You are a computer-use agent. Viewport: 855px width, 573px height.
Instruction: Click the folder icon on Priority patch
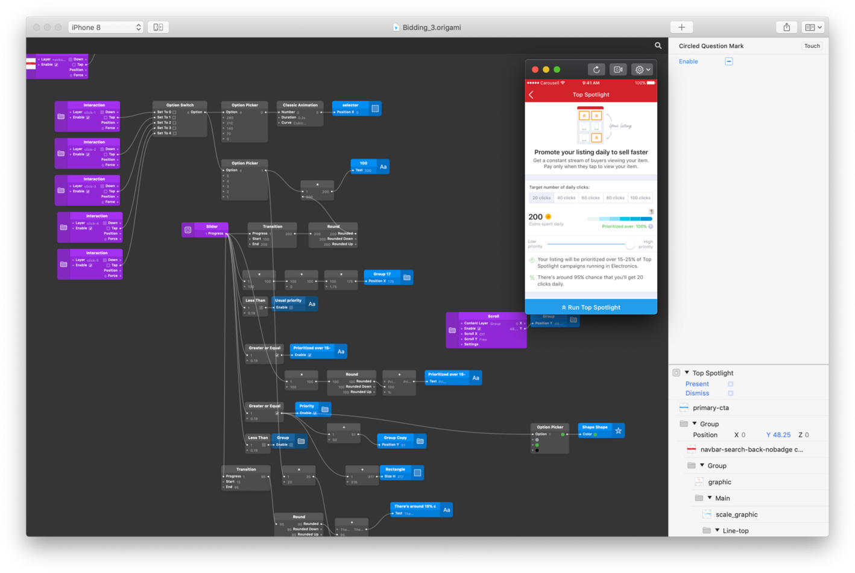pyautogui.click(x=325, y=409)
